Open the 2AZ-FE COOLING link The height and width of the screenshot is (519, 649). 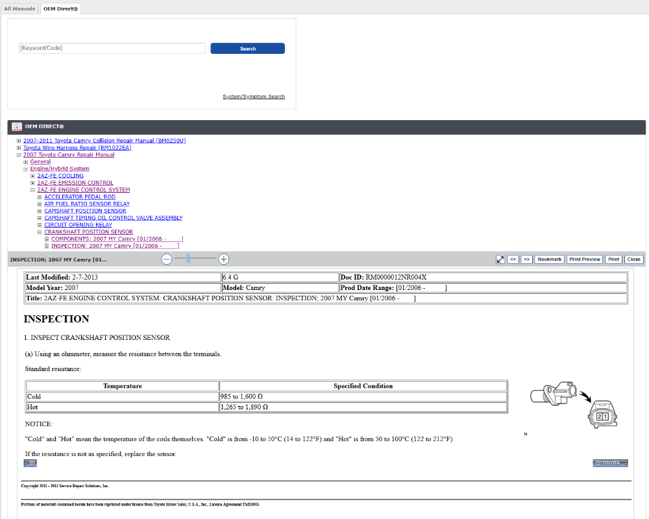60,176
